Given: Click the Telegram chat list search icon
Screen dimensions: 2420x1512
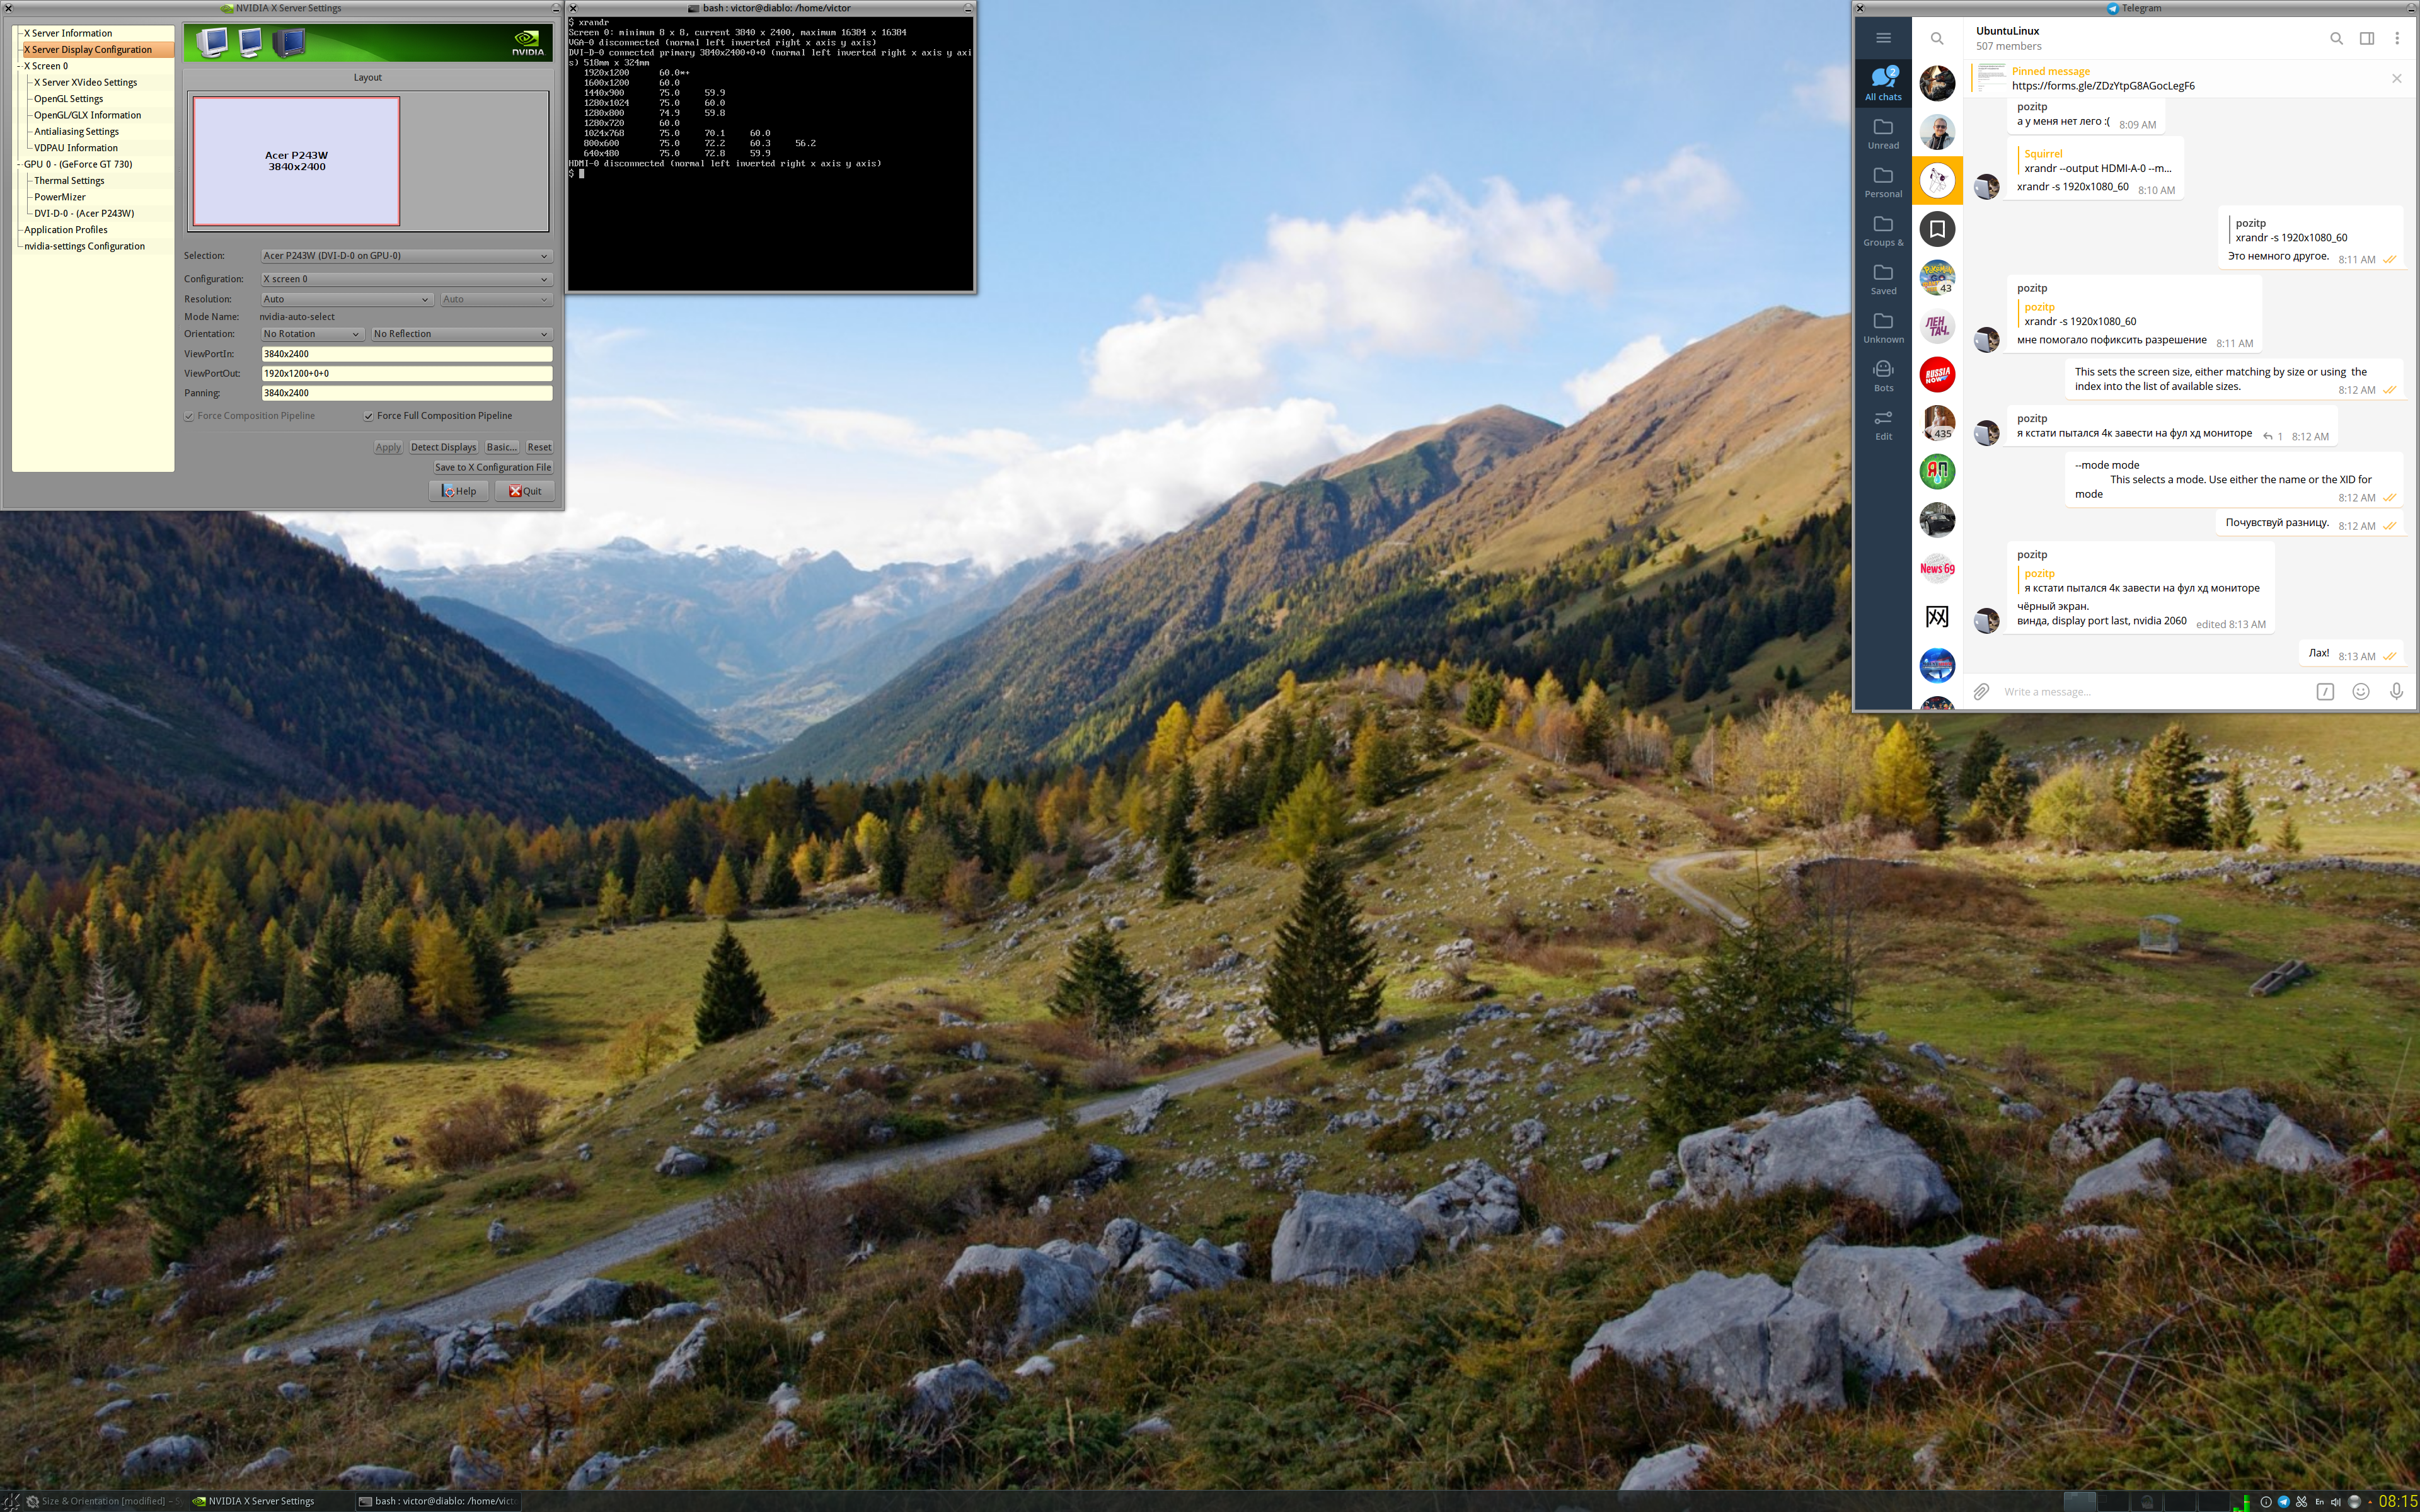Looking at the screenshot, I should coord(1937,38).
